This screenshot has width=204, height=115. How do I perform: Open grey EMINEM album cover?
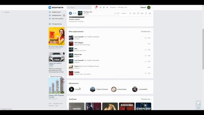pos(76,106)
